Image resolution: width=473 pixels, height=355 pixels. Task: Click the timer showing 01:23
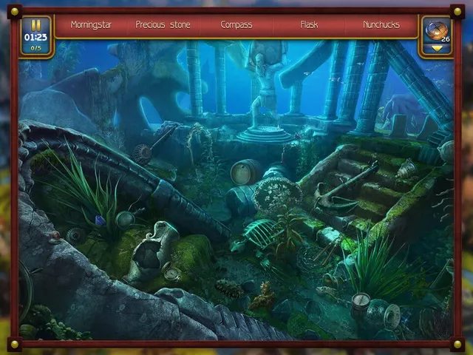click(36, 38)
